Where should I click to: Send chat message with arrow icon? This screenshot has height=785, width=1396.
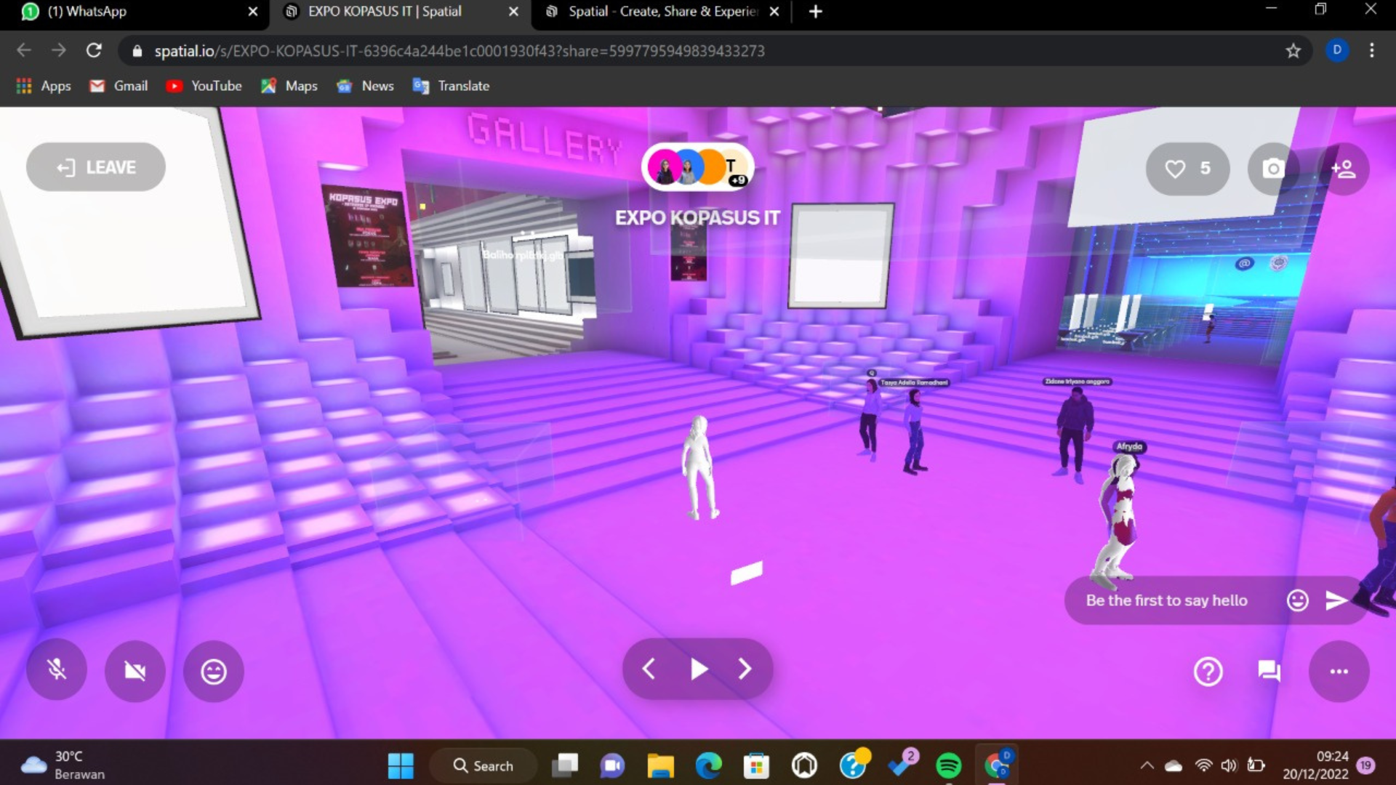[1336, 600]
